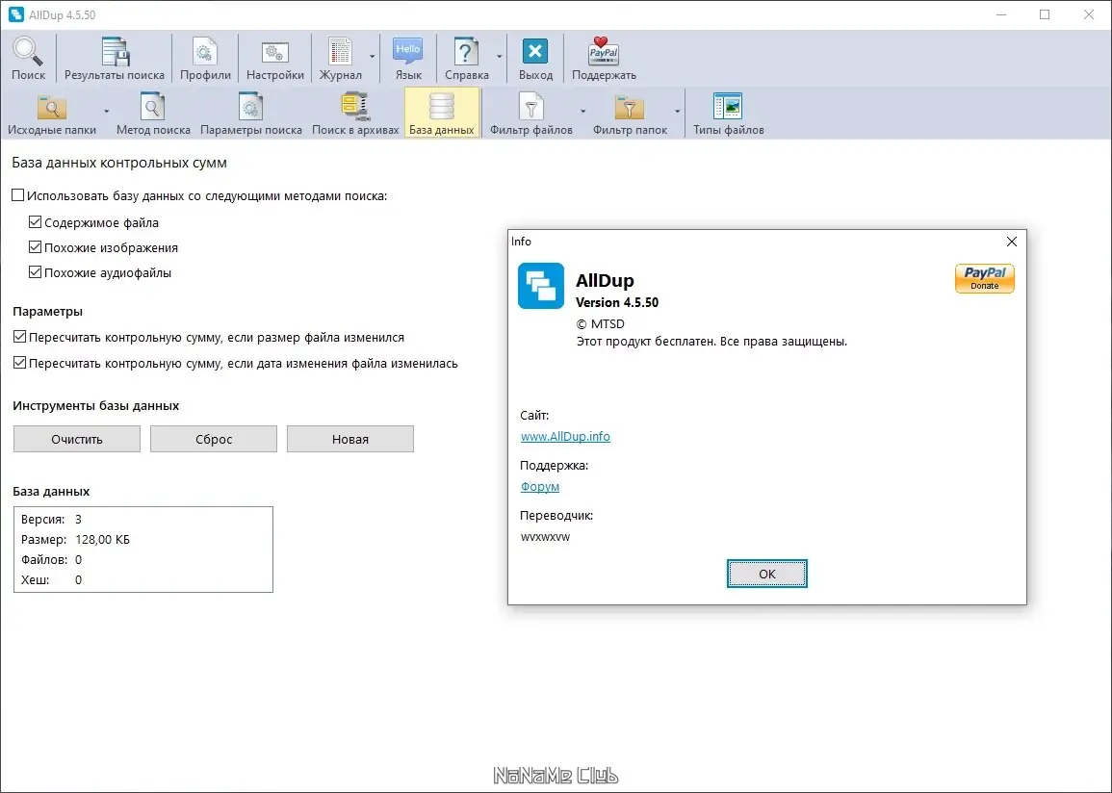Viewport: 1112px width, 793px height.
Task: Open the Типы файлов section
Action: [728, 114]
